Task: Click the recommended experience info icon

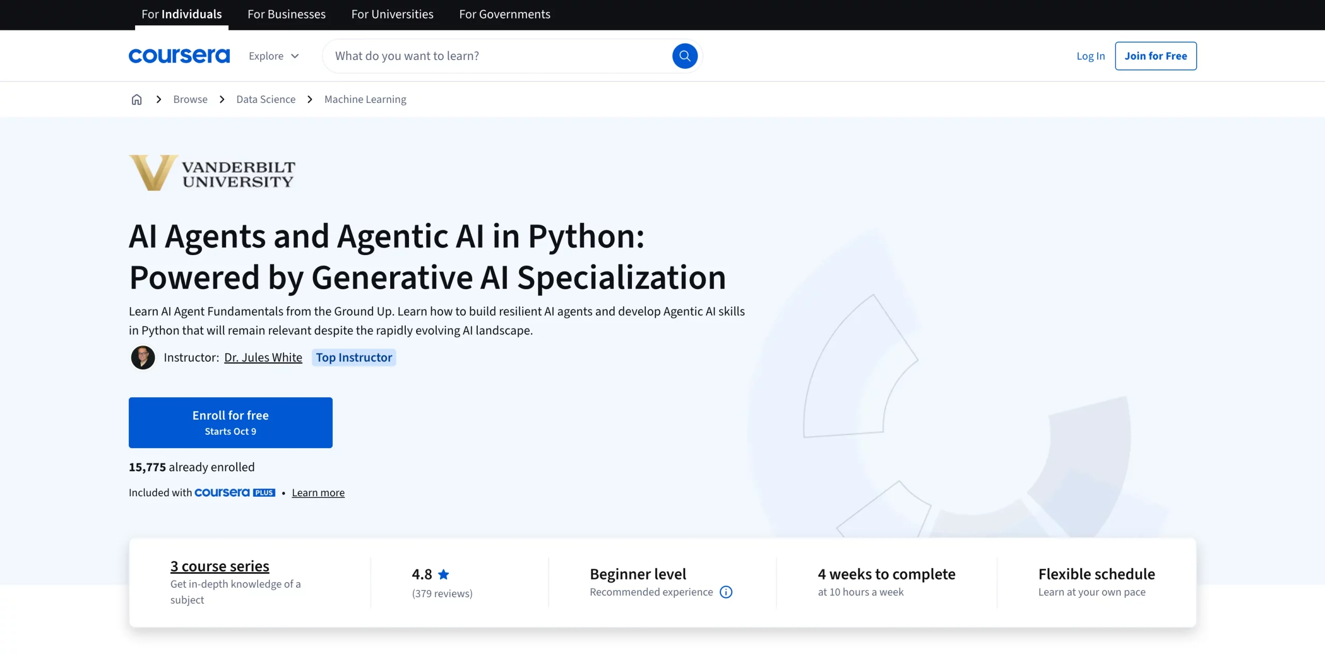Action: click(x=726, y=592)
